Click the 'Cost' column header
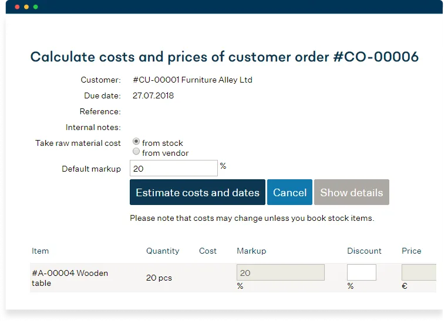Image resolution: width=448 pixels, height=321 pixels. tap(208, 251)
